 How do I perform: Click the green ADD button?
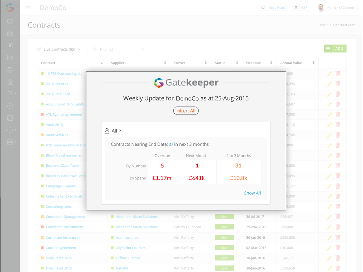339,48
